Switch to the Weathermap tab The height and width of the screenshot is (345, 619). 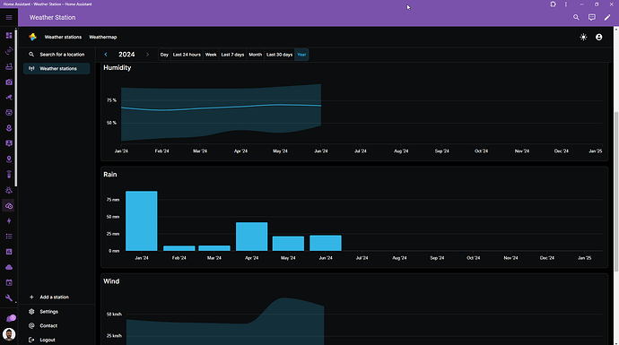pos(102,37)
